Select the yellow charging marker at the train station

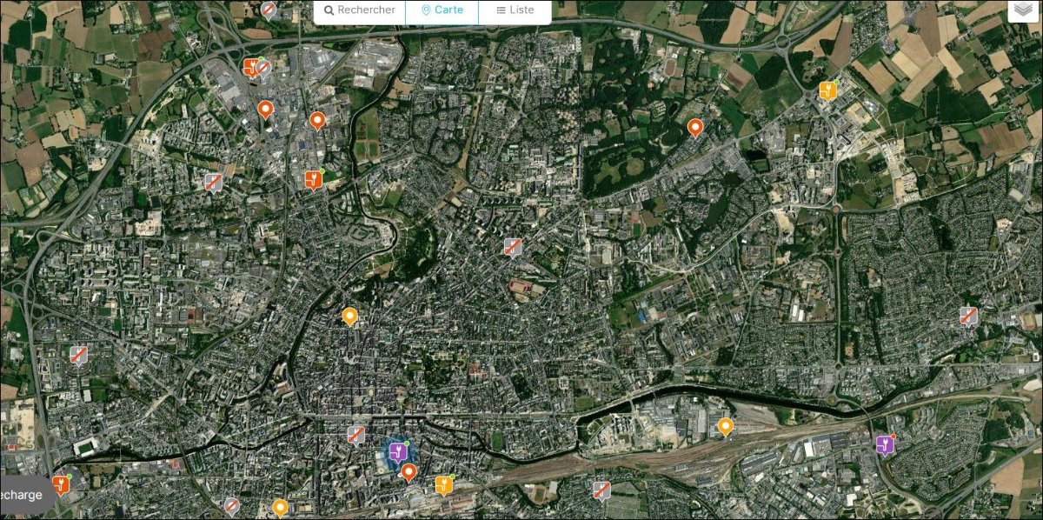pyautogui.click(x=443, y=483)
